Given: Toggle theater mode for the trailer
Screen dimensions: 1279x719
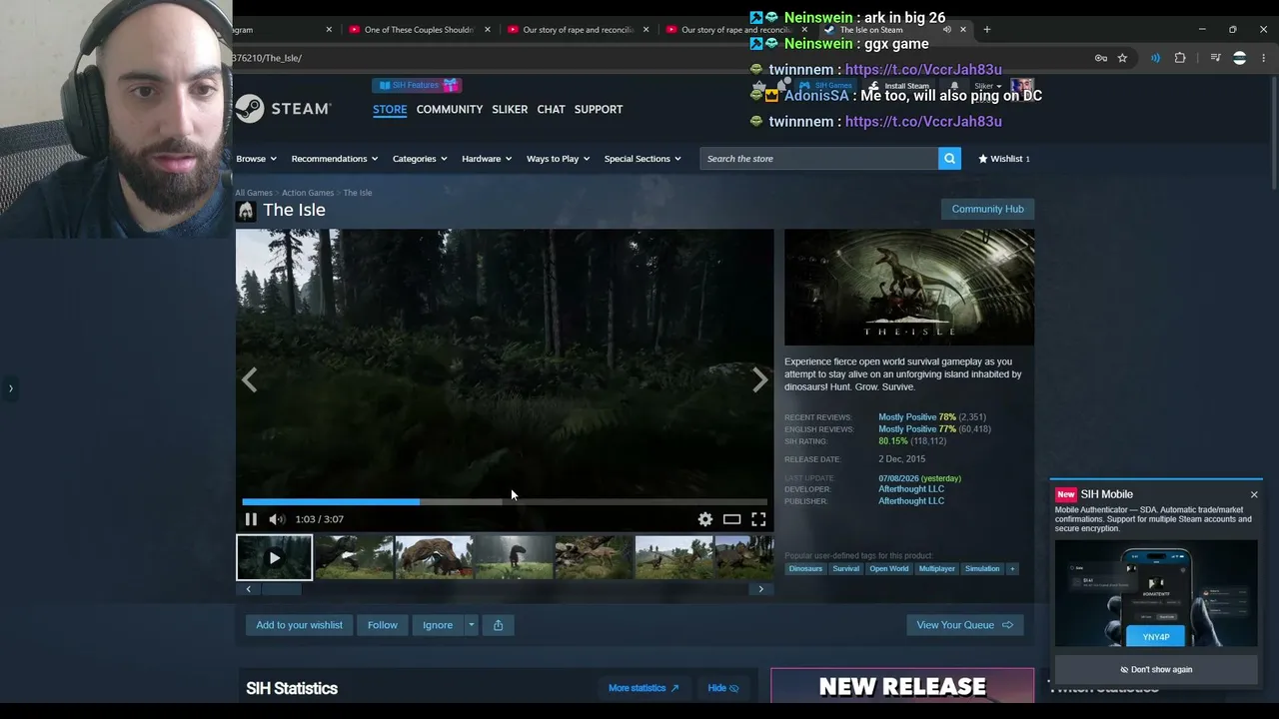Looking at the screenshot, I should (732, 519).
